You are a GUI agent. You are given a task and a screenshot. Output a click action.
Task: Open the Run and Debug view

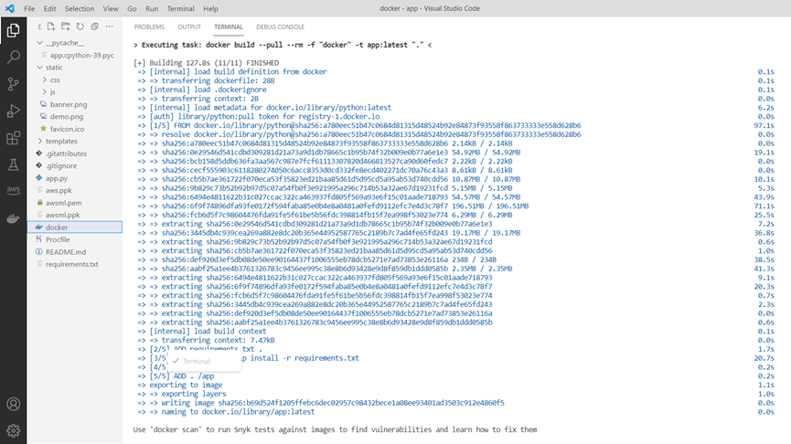(x=13, y=111)
